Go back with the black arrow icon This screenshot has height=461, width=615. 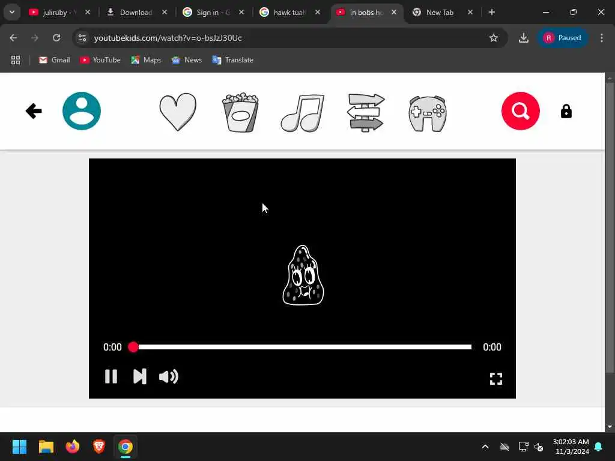[34, 111]
